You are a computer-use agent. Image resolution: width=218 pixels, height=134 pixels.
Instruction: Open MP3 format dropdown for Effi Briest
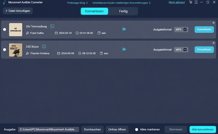click(181, 50)
